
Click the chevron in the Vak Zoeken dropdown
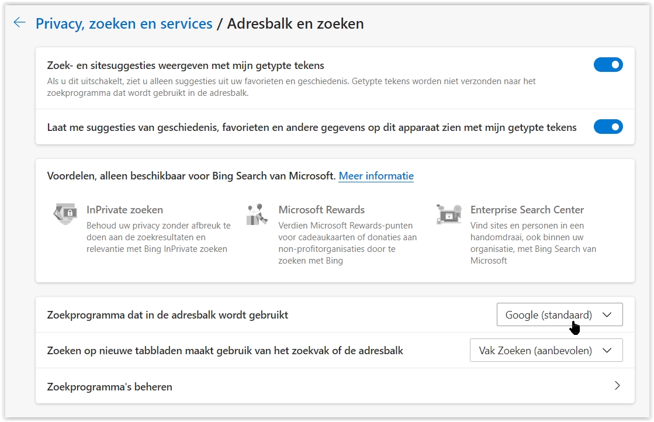[x=605, y=350]
